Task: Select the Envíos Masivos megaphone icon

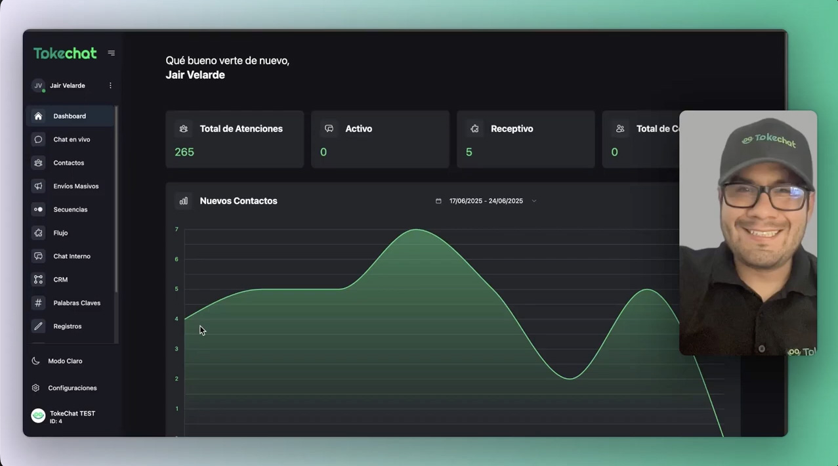Action: tap(38, 186)
